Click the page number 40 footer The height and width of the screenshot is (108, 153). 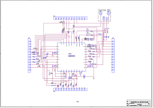(x=78, y=102)
